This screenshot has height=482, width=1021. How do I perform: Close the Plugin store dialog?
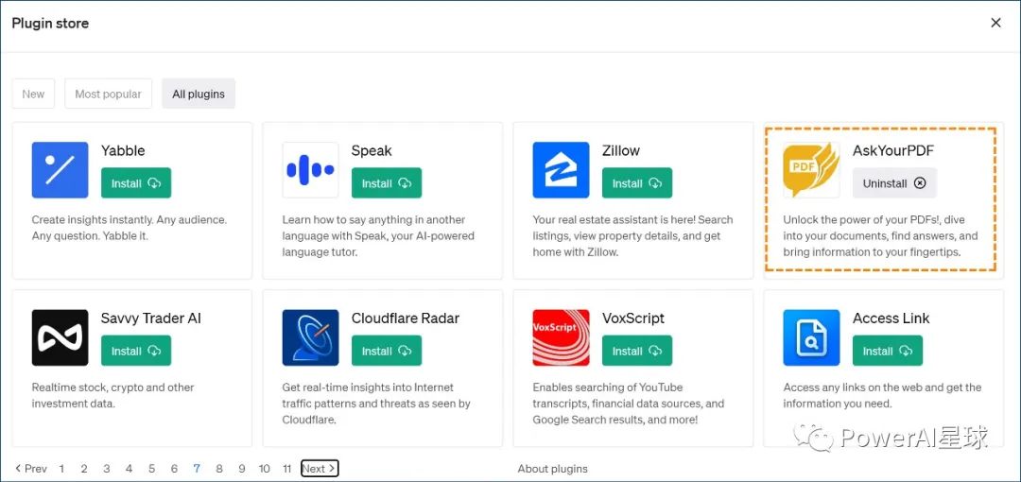tap(995, 23)
